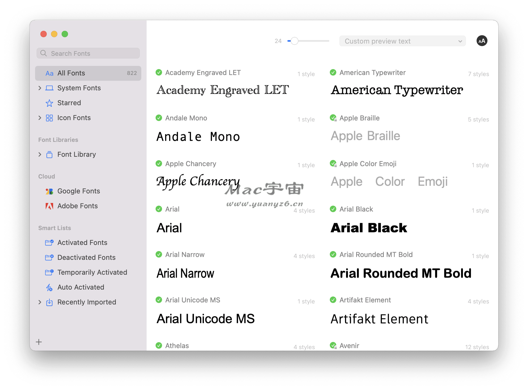Click the AA preview mode button
This screenshot has width=528, height=390.
click(x=482, y=41)
